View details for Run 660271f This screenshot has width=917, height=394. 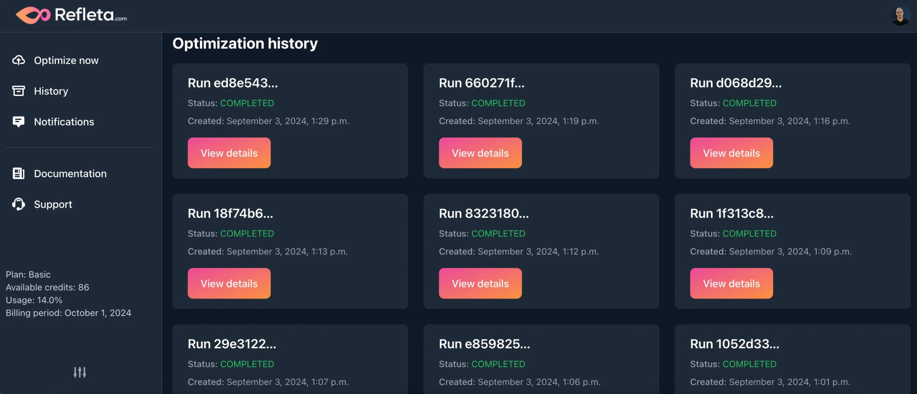tap(480, 153)
